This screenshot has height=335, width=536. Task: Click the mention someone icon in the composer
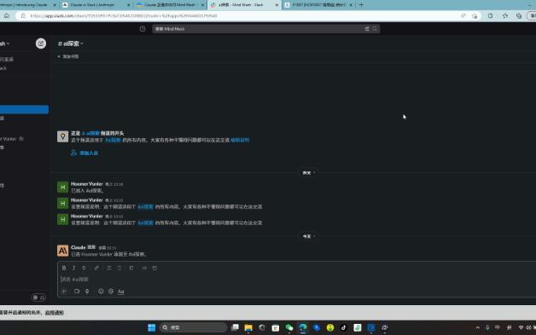tap(111, 292)
